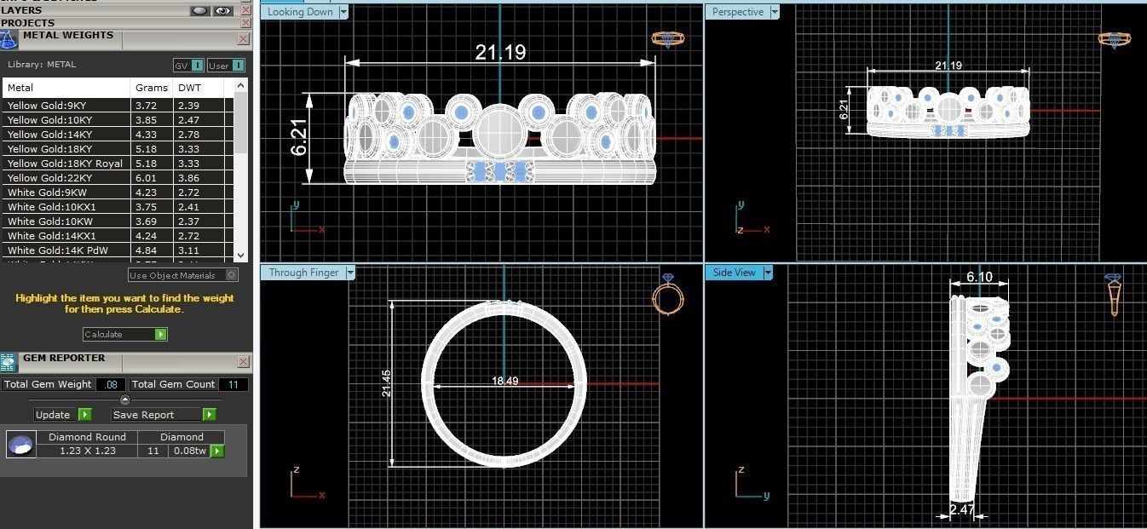
Task: Close the Projects panel
Action: pyautogui.click(x=245, y=23)
